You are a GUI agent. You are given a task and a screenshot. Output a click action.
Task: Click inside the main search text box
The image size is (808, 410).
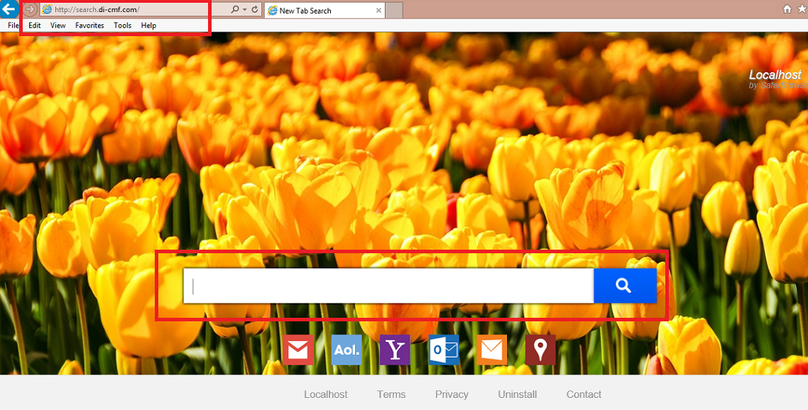[388, 286]
